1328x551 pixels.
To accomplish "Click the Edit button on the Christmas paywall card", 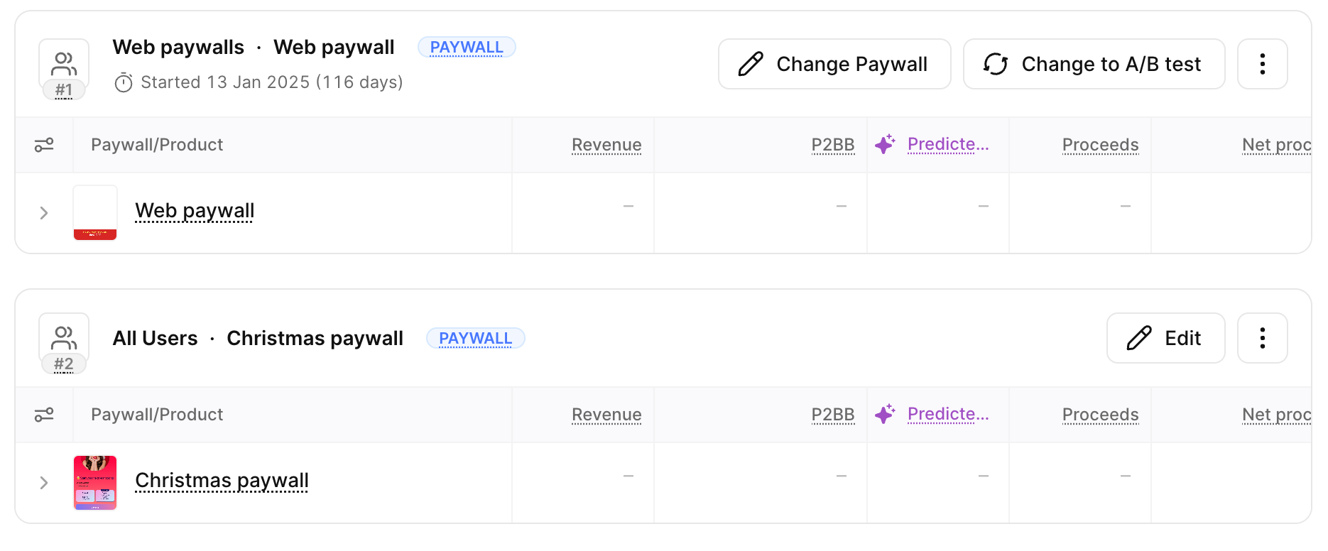I will click(1165, 339).
